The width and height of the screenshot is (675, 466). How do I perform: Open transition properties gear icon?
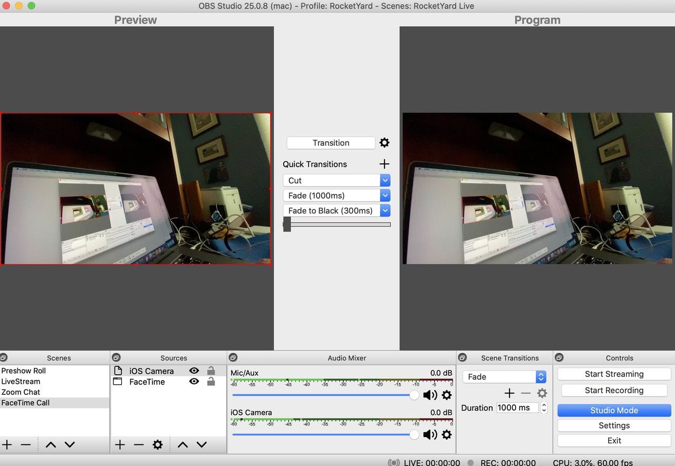pos(384,143)
